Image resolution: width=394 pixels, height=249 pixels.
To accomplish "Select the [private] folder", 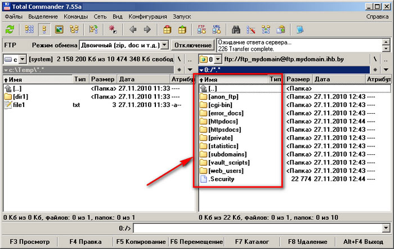I will (221, 138).
